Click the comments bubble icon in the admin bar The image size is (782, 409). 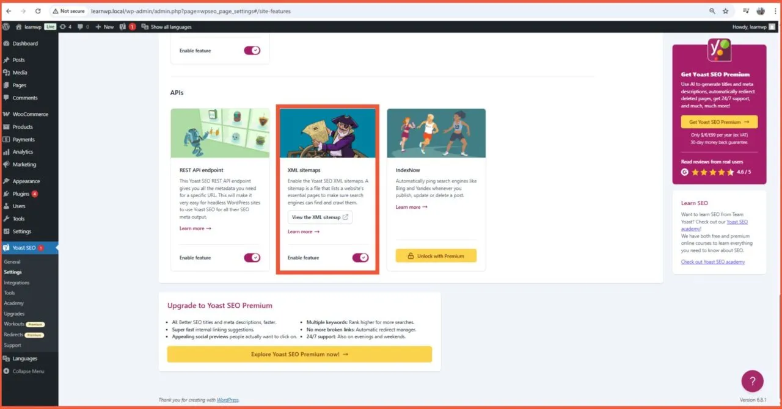click(82, 26)
